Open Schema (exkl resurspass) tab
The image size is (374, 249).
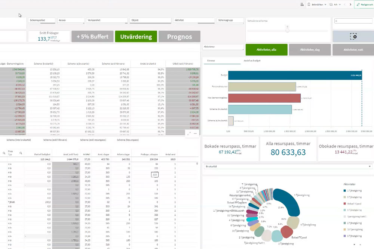click(x=93, y=140)
